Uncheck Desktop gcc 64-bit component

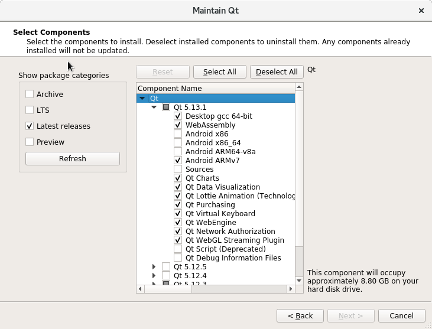(178, 116)
